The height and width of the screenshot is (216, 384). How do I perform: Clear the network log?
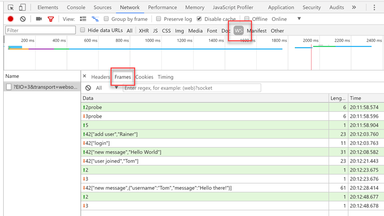(23, 19)
